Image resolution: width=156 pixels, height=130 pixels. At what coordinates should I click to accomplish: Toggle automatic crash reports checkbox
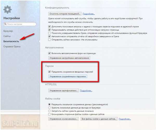49,36
